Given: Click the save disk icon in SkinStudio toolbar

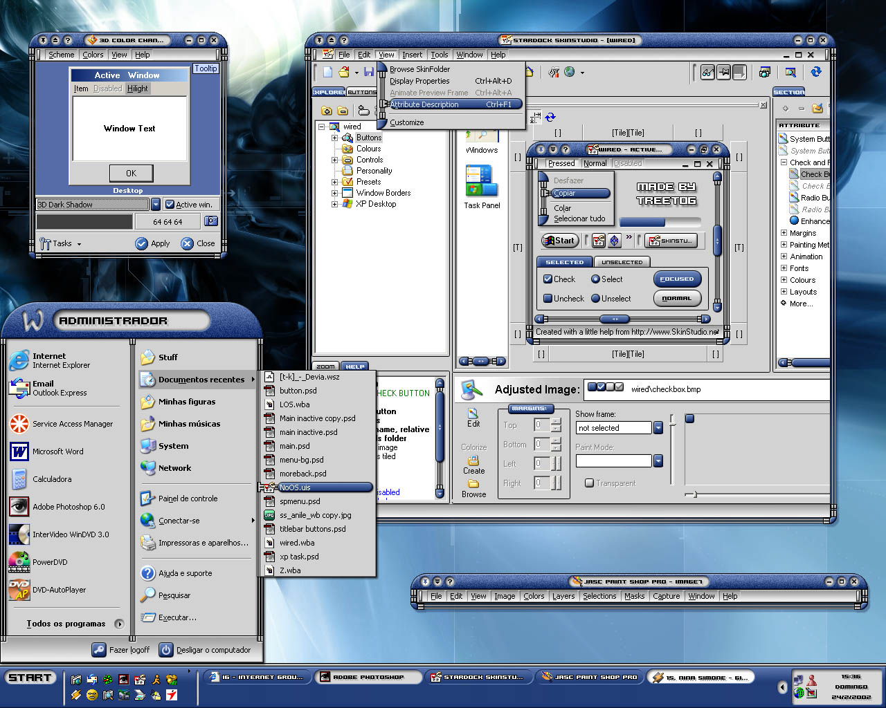Looking at the screenshot, I should [x=369, y=72].
